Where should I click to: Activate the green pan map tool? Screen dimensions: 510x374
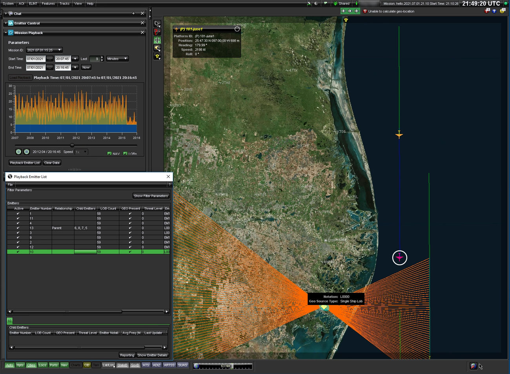pos(157,40)
